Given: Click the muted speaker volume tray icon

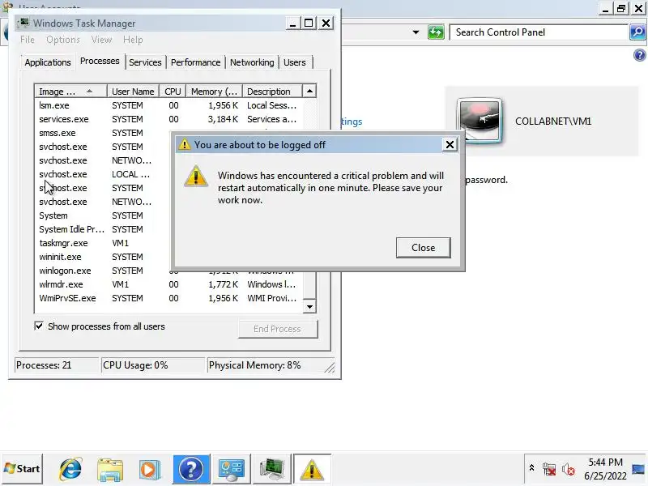Looking at the screenshot, I should (x=569, y=470).
